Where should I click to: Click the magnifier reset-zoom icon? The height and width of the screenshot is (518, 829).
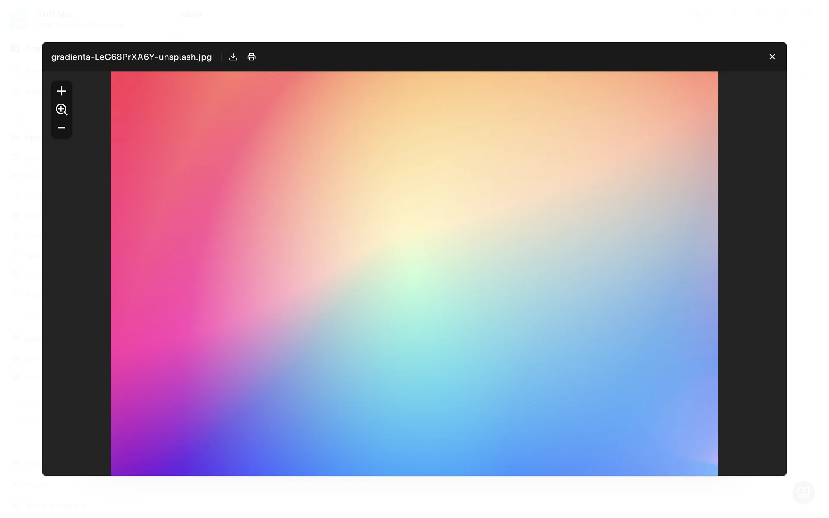point(61,110)
